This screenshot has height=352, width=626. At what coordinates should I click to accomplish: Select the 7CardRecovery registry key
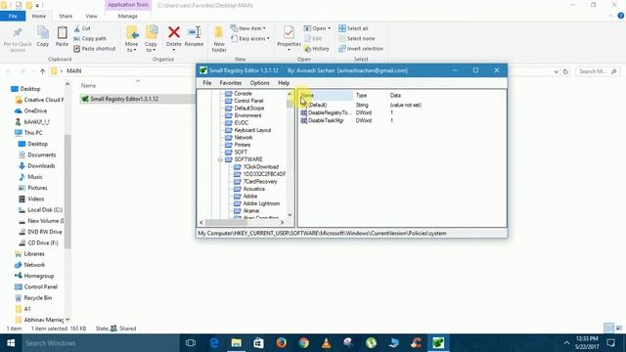260,182
